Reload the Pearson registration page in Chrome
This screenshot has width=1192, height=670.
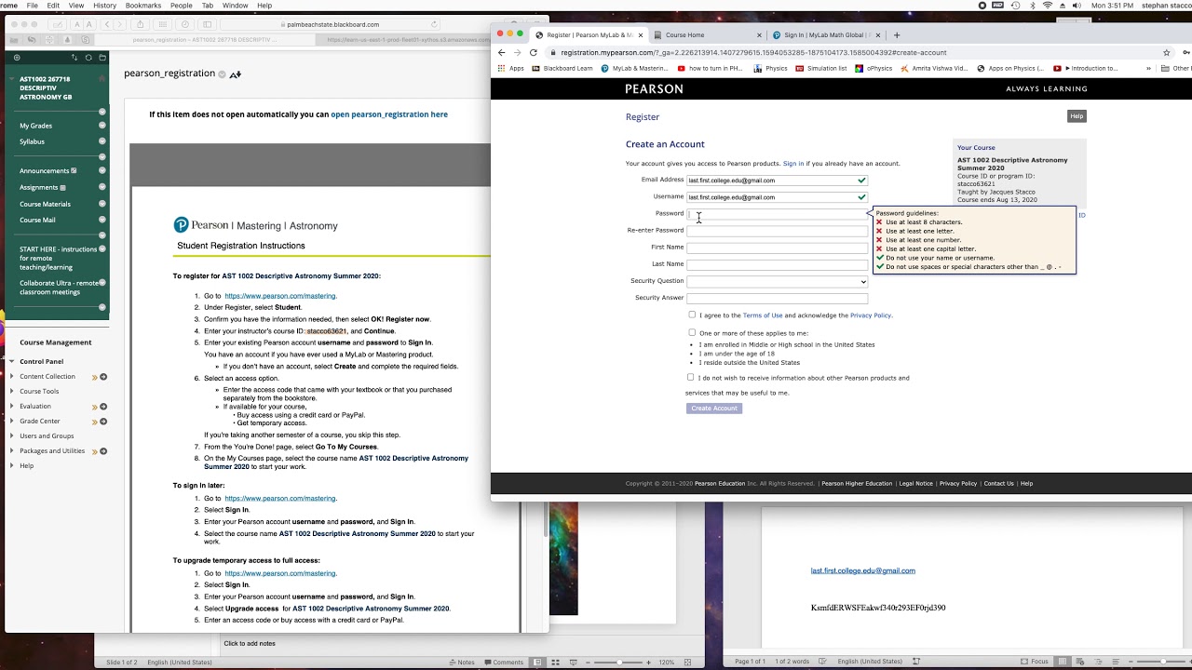[x=533, y=52]
